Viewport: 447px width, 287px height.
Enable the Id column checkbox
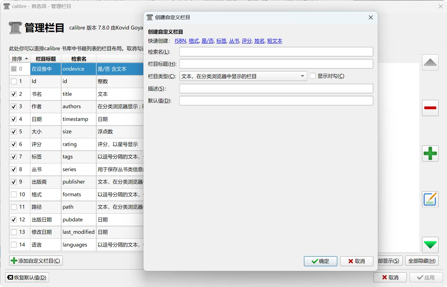(14, 81)
